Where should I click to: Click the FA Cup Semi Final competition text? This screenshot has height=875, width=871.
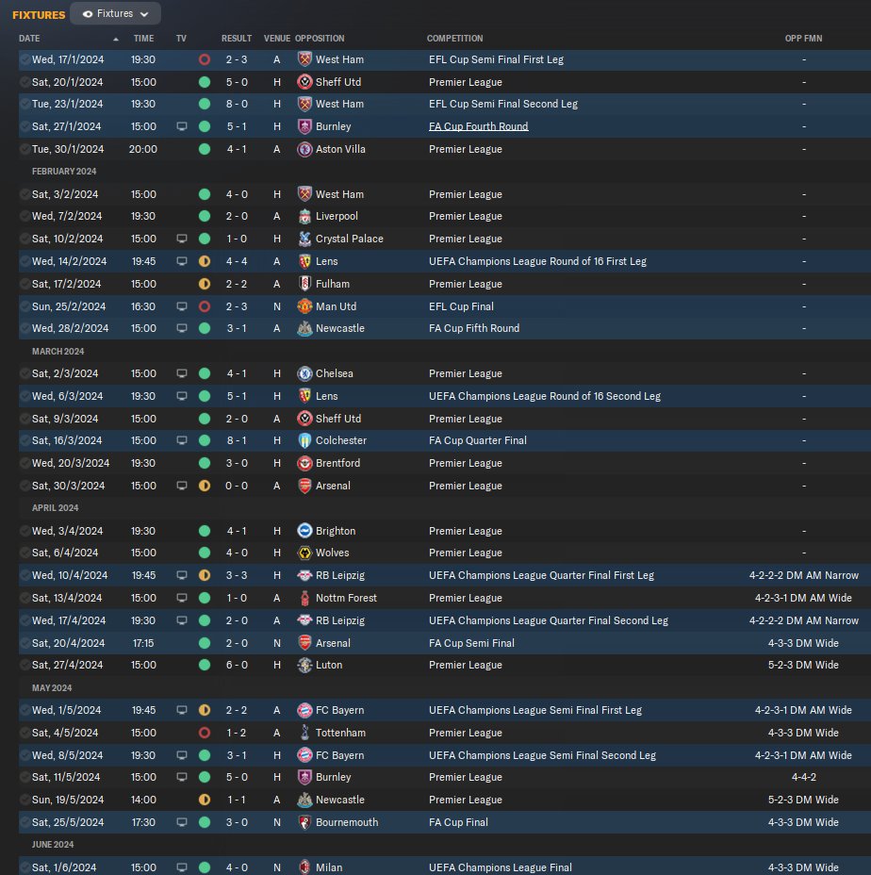[471, 643]
